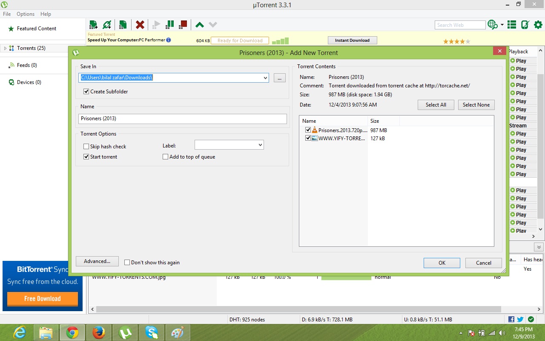This screenshot has width=545, height=341.
Task: Open Preferences with the gear icon
Action: pyautogui.click(x=539, y=25)
